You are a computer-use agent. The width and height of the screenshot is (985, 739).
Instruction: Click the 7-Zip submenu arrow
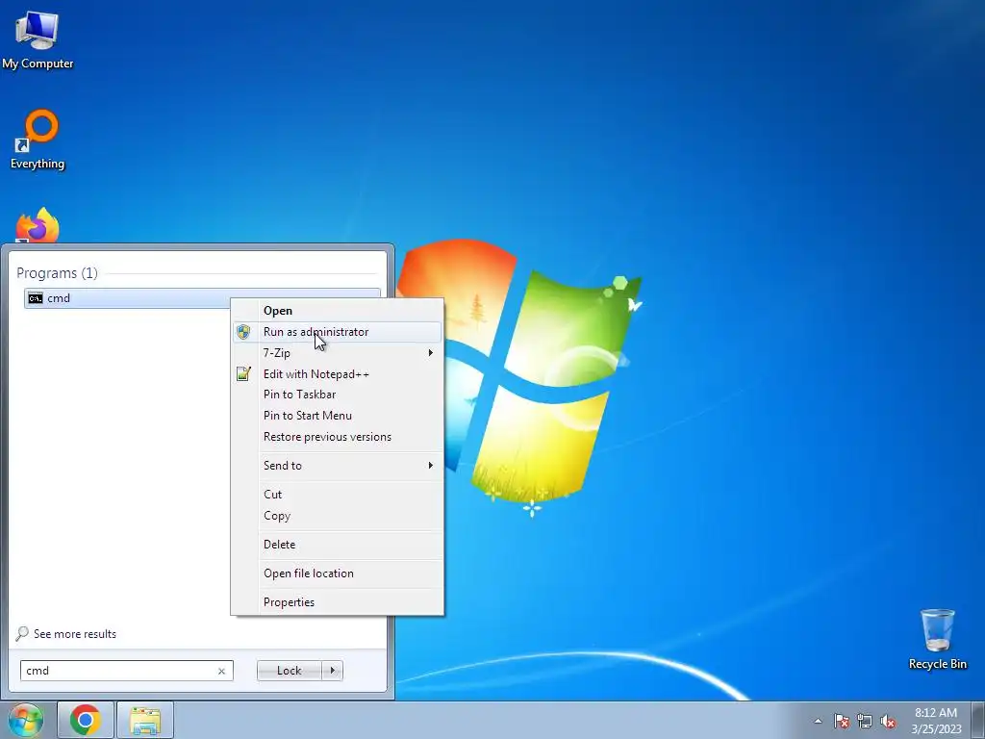[x=430, y=352]
